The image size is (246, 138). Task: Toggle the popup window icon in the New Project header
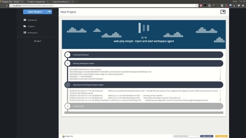tap(223, 12)
